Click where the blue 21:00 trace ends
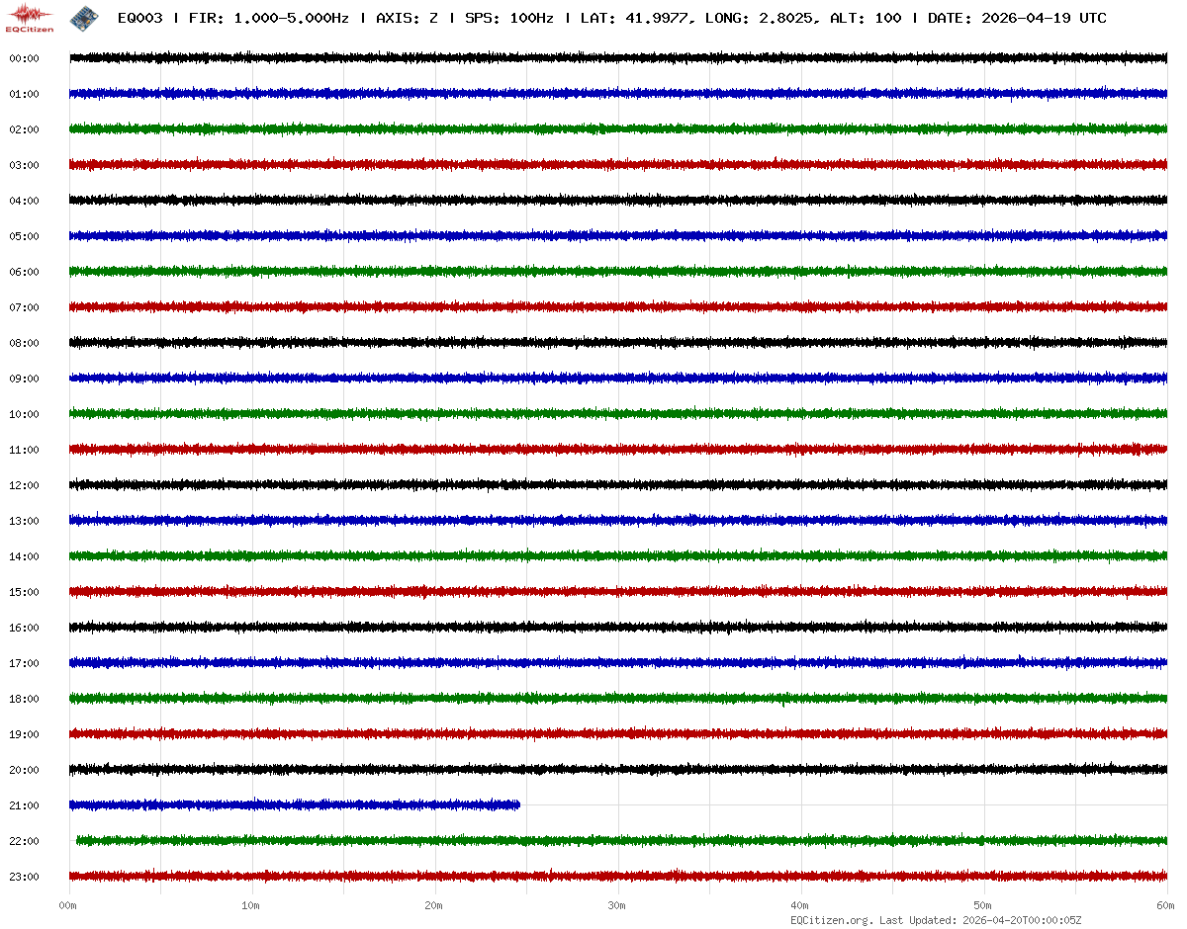This screenshot has width=1187, height=929. coord(519,805)
